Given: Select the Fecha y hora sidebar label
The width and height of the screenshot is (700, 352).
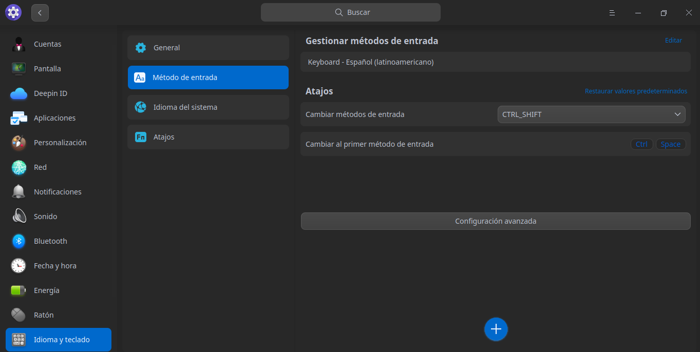Looking at the screenshot, I should tap(55, 266).
